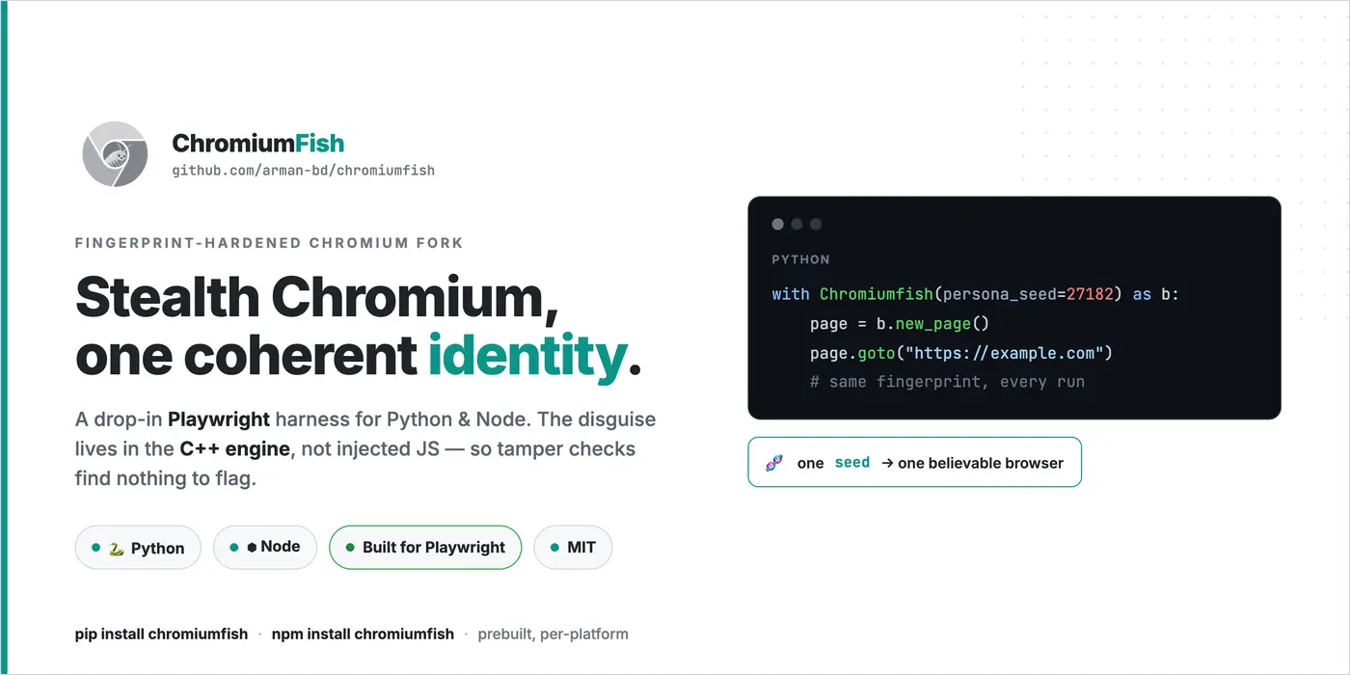Image resolution: width=1350 pixels, height=675 pixels.
Task: Click 'prebuilt, per-platform' text
Action: (x=553, y=634)
